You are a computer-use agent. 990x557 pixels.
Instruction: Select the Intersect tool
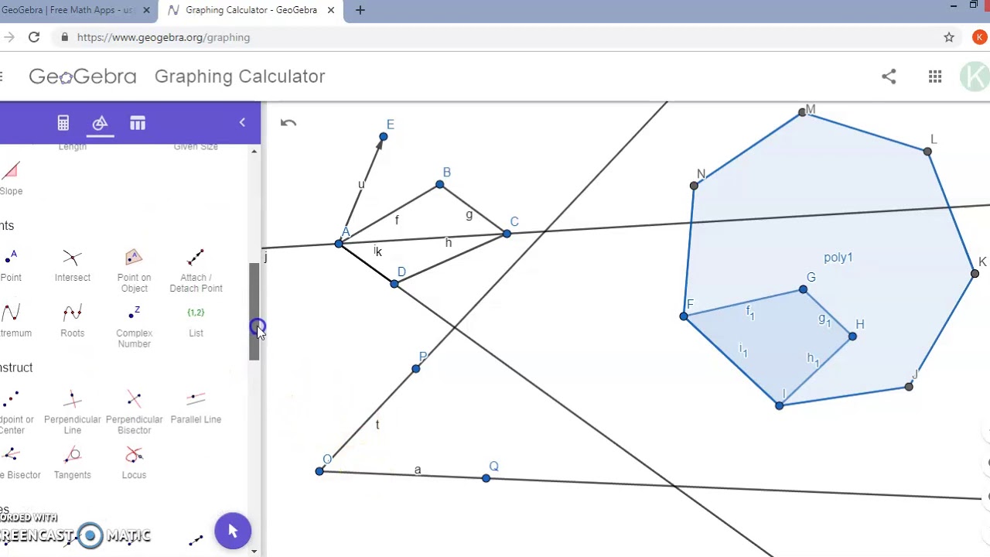[x=72, y=265]
